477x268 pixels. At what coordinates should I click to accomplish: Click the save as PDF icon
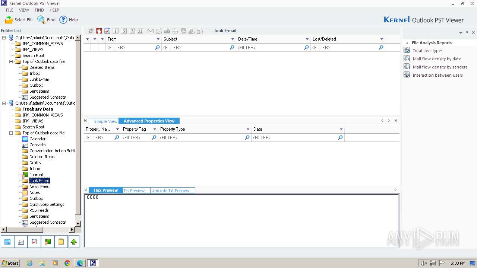[x=183, y=31]
